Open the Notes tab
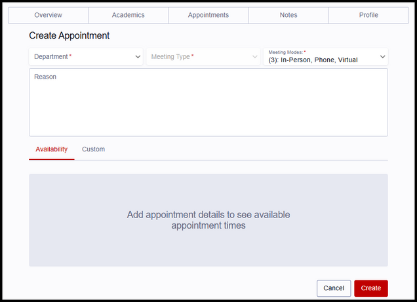Image resolution: width=417 pixels, height=302 pixels. tap(288, 15)
